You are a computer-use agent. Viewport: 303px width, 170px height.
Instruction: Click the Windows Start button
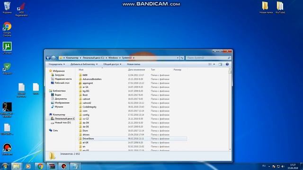tap(5, 166)
